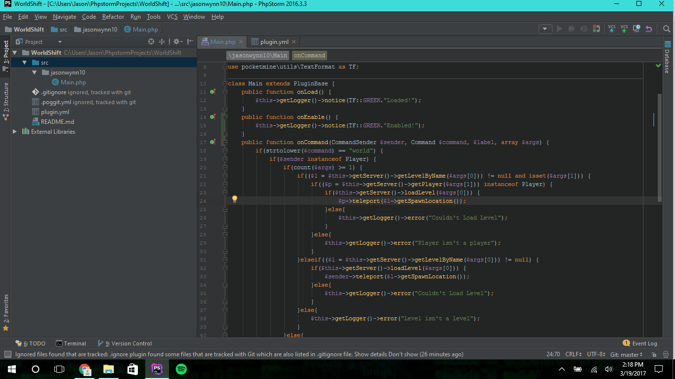Toggle the 9: Version Control tool window
This screenshot has height=379, width=675.
(x=125, y=343)
